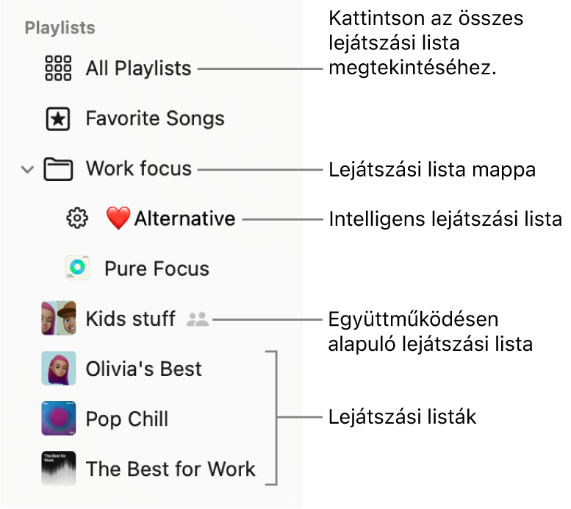
Task: Click the All Playlists grid icon
Action: click(x=58, y=68)
